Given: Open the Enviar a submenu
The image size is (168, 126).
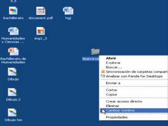Looking at the screenshot, I should (134, 83).
